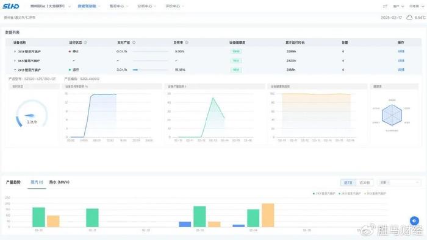This screenshot has width=427, height=240.
Task: Open the 客户 dropdown at top right
Action: [398, 6]
